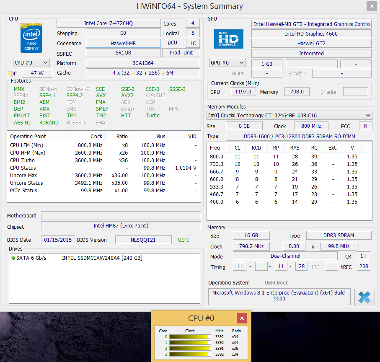Click the module size 8 GB field
Screen dimensions: 380x362
[244, 126]
